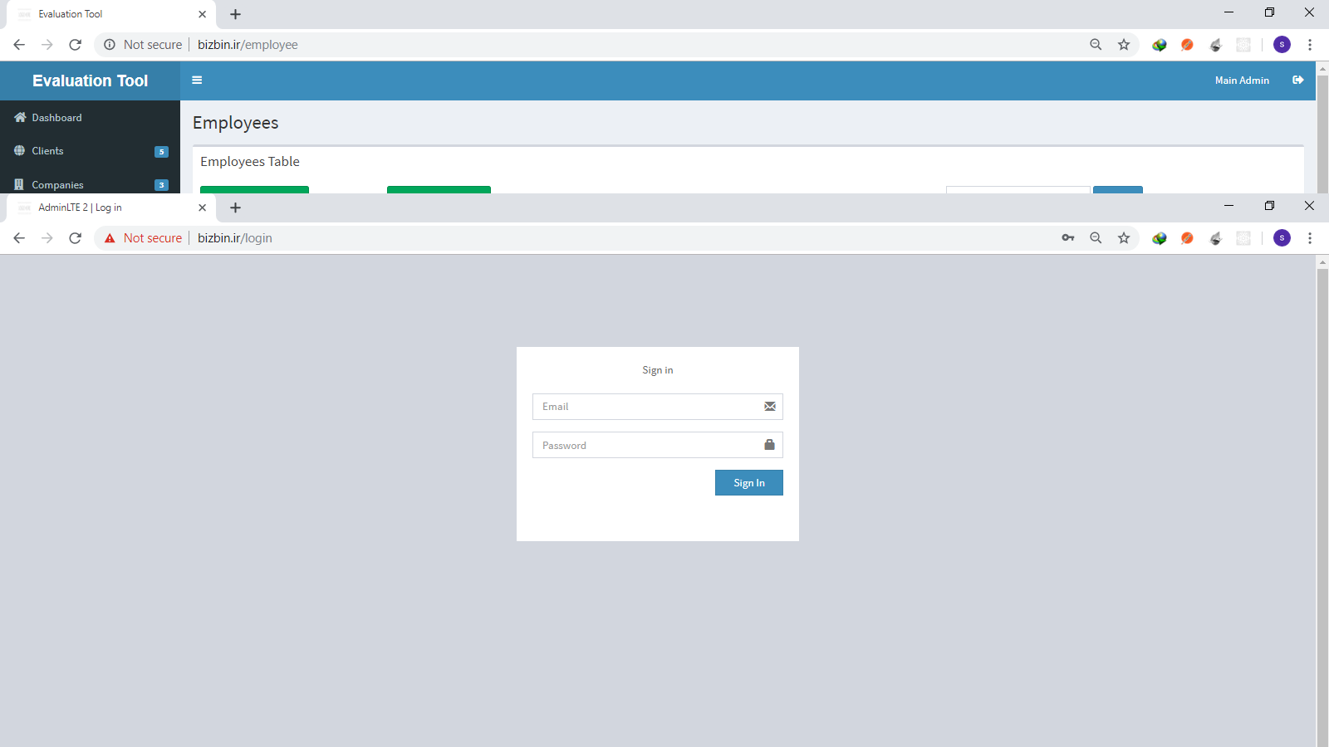This screenshot has width=1329, height=747.
Task: Click site info icon in employee window
Action: click(x=110, y=45)
